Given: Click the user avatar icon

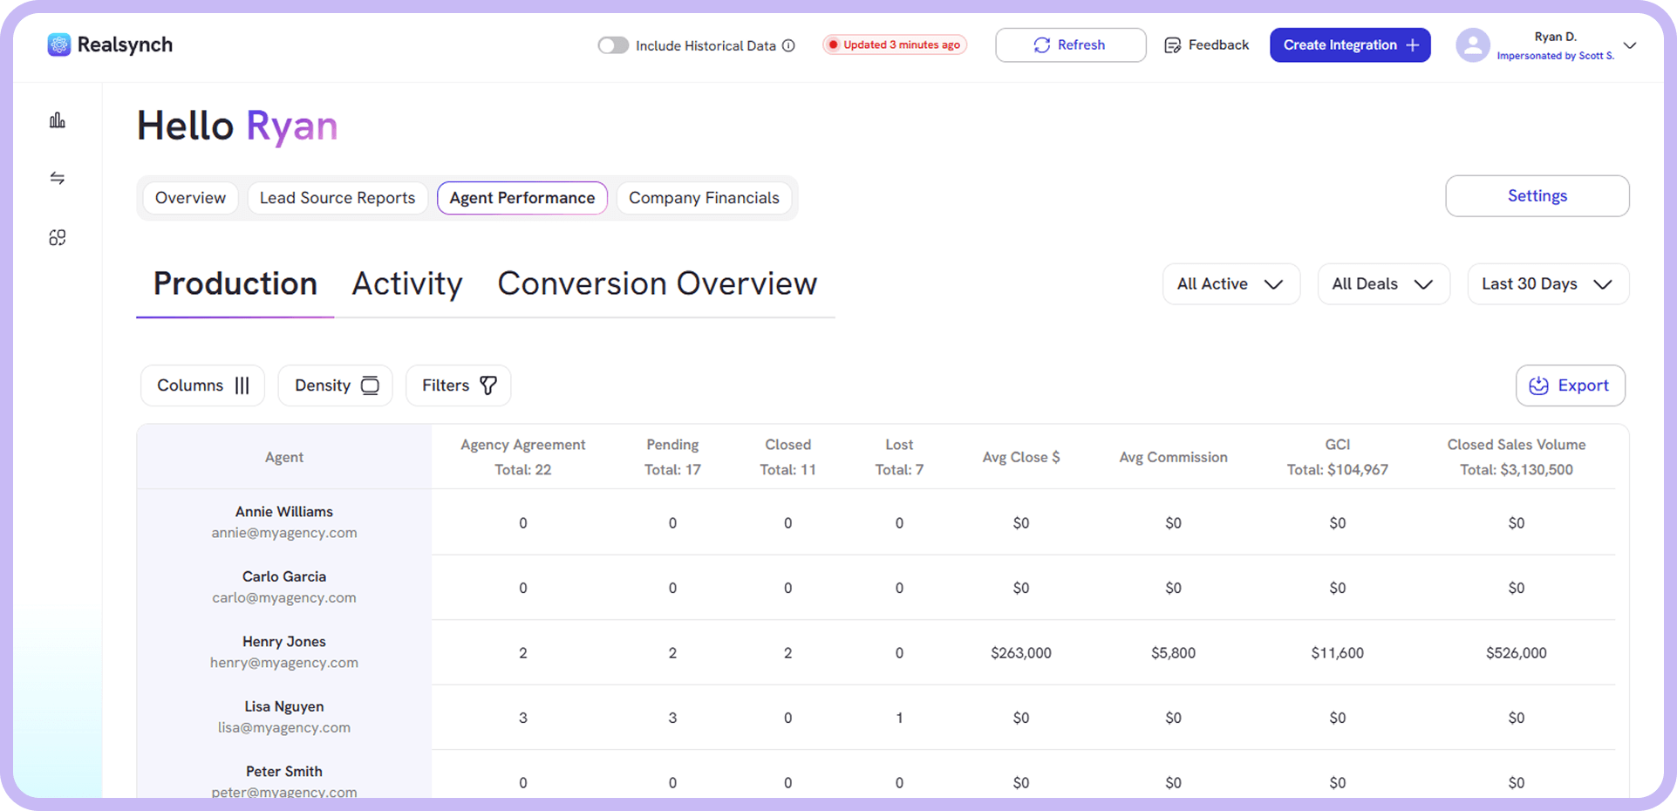Looking at the screenshot, I should (x=1472, y=45).
